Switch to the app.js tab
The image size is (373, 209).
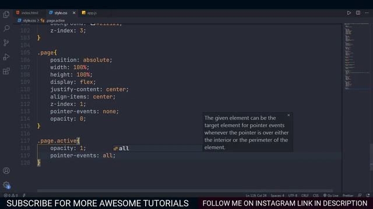tap(89, 13)
